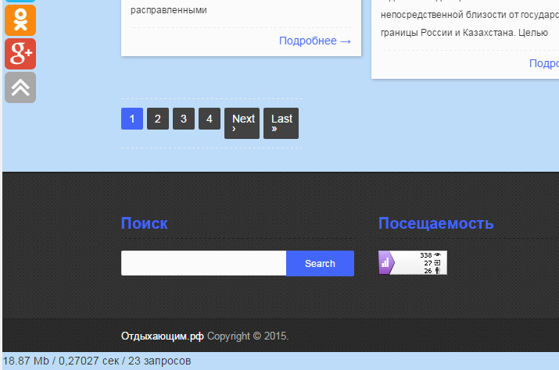Click the Посещаемость footer heading
This screenshot has width=559, height=370.
(x=435, y=223)
